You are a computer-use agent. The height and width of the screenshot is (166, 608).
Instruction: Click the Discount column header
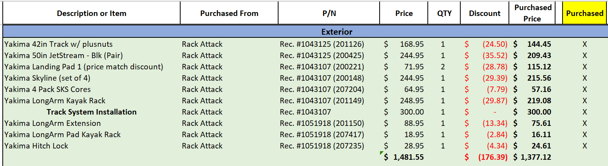tap(485, 13)
